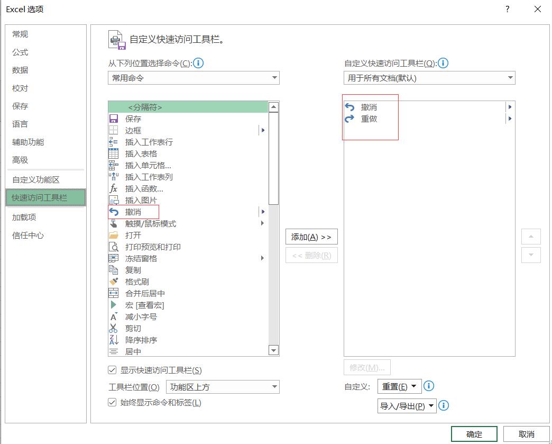Image resolution: width=552 pixels, height=444 pixels.
Task: Select the fx 插入函数 command icon
Action: (113, 188)
